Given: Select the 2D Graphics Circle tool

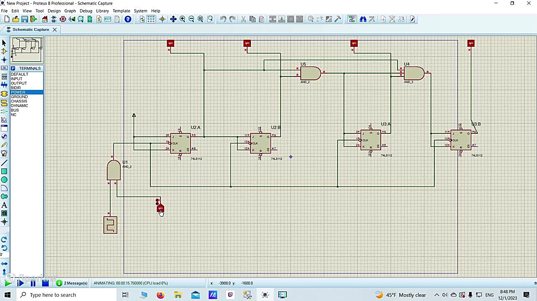Looking at the screenshot, I should 4,180.
